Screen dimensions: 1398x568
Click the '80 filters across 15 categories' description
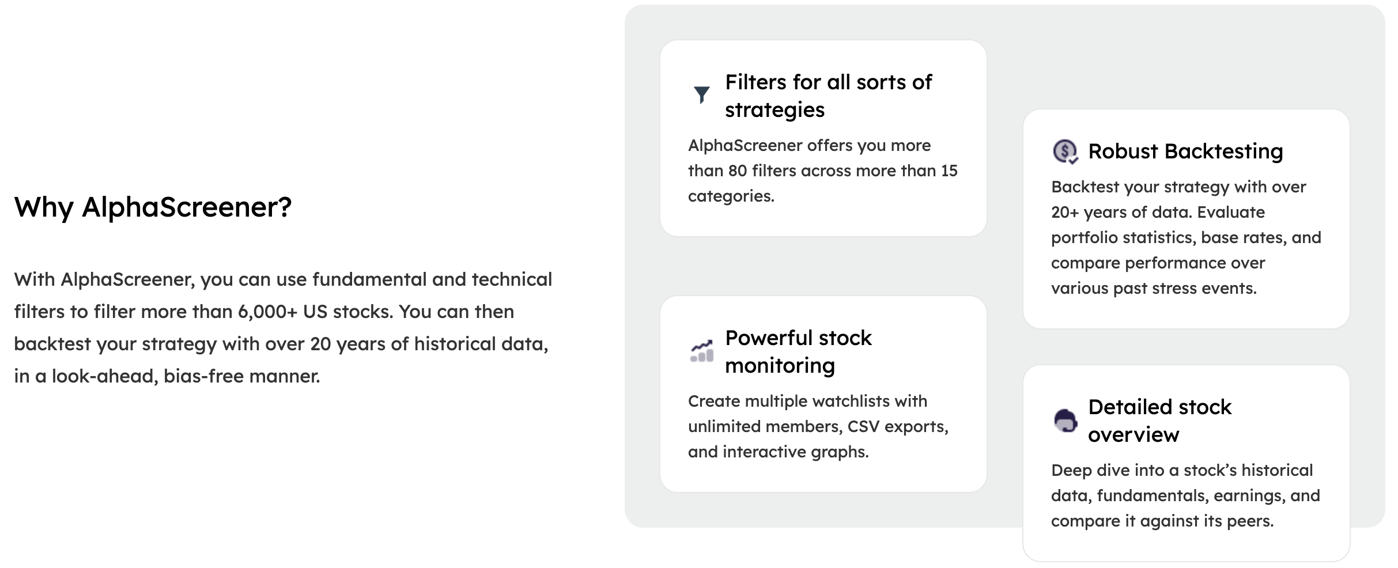pyautogui.click(x=822, y=171)
